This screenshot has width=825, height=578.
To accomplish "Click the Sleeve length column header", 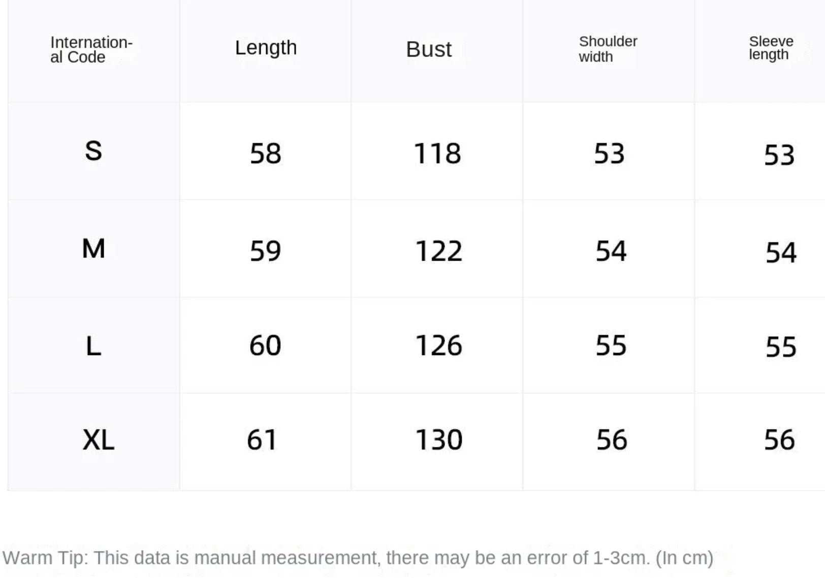I will click(771, 48).
